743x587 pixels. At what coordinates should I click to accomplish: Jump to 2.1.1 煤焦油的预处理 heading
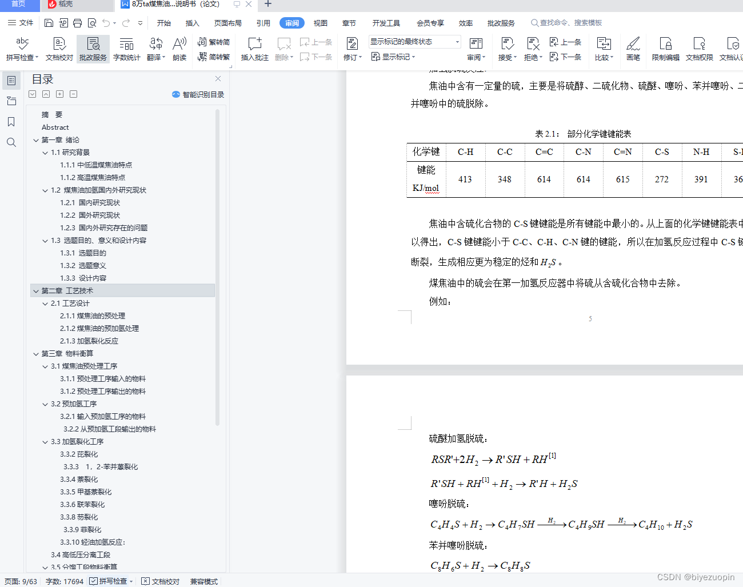point(93,316)
